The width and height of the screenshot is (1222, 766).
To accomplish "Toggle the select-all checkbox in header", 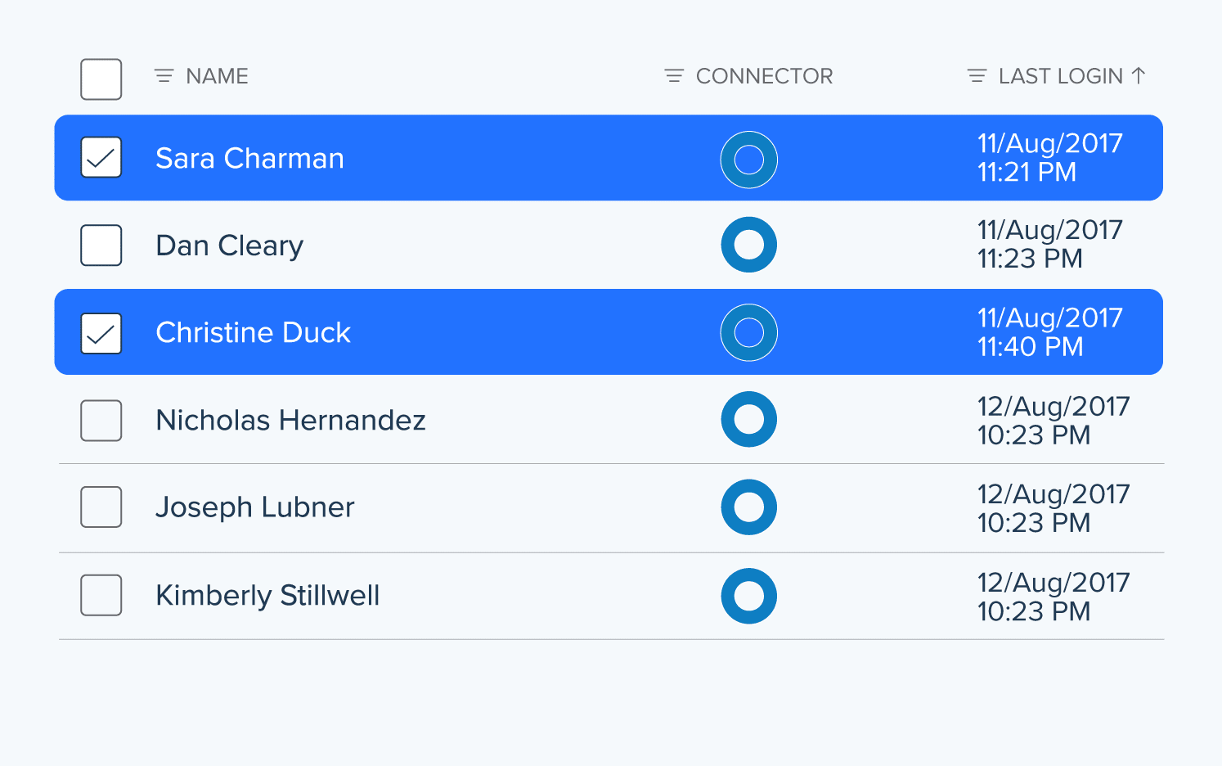I will point(101,79).
